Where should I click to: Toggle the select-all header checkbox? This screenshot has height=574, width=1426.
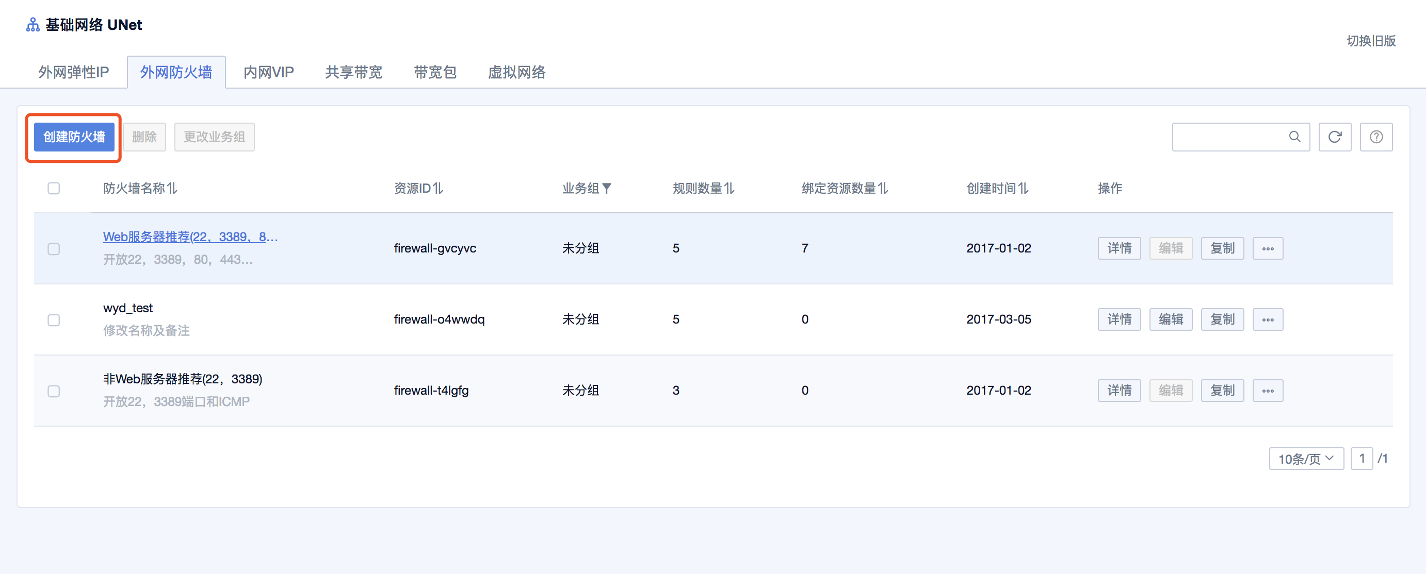tap(54, 189)
